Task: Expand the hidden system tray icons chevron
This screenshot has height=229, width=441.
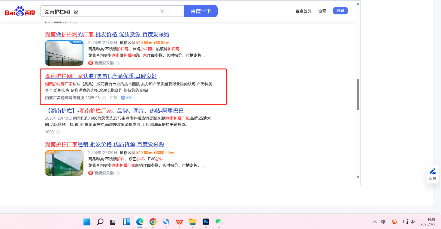Action: pyautogui.click(x=375, y=222)
